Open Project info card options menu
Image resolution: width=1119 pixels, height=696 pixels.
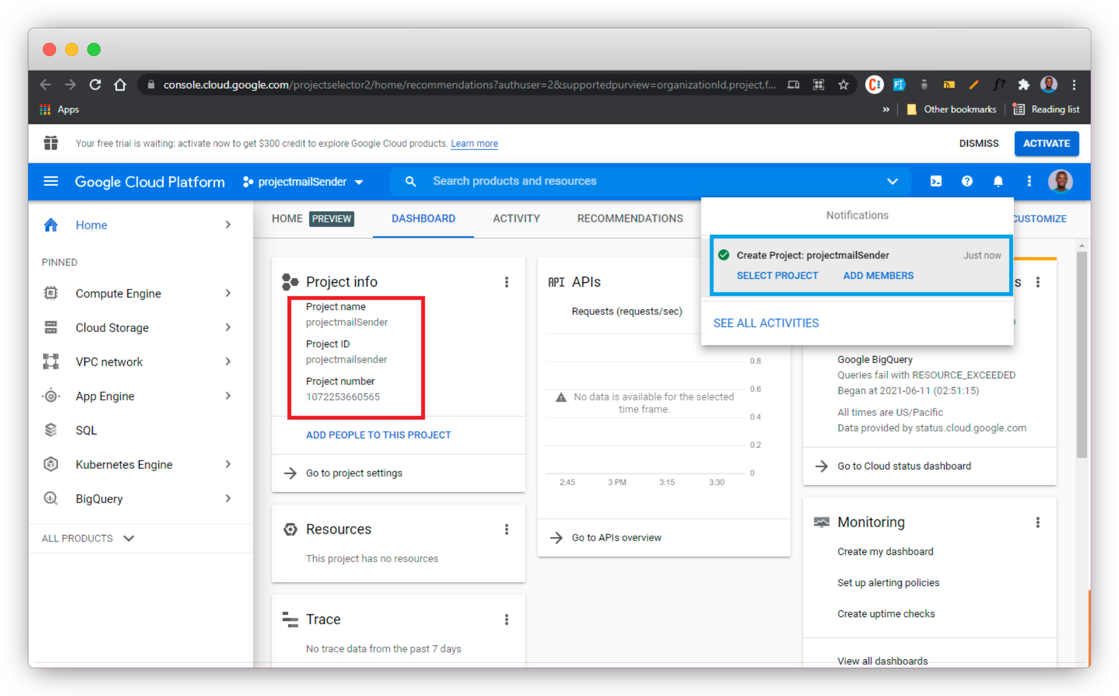506,282
